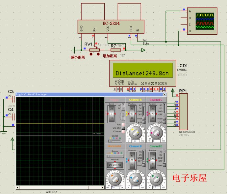Select the R7 resistor symbol

tap(116, 50)
